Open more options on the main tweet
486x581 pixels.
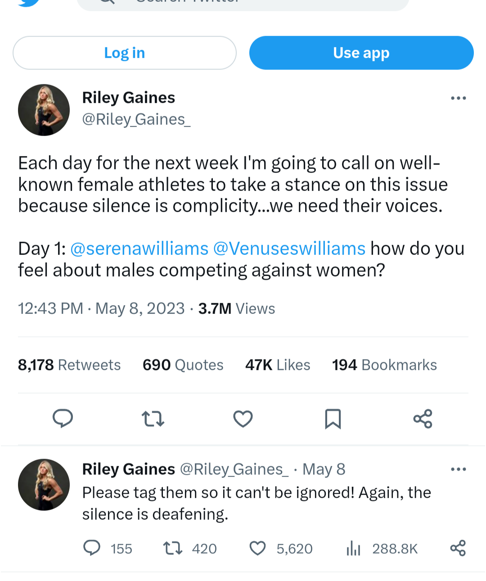[x=458, y=98]
